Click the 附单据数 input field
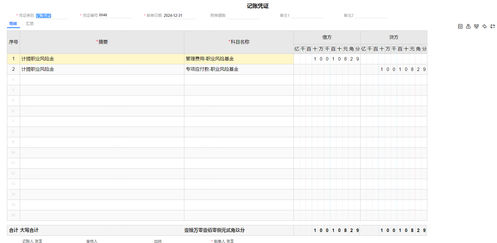This screenshot has width=497, height=243. point(243,16)
